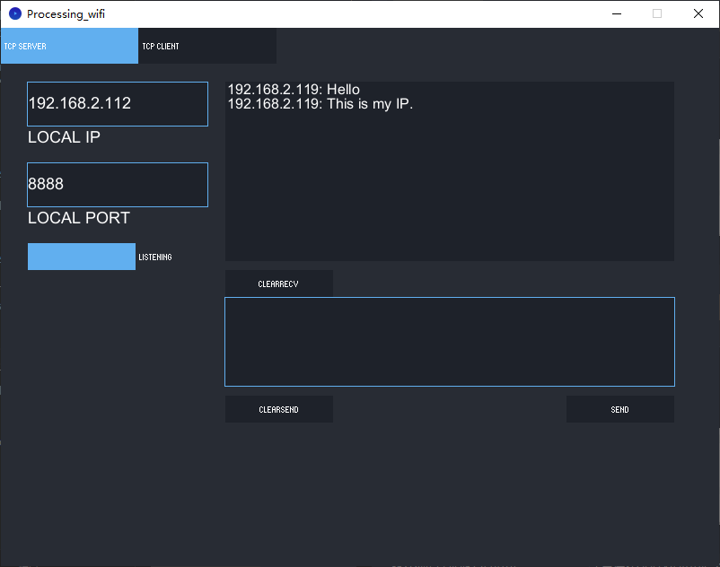
Task: Click the disabled maximize window button
Action: [x=657, y=13]
